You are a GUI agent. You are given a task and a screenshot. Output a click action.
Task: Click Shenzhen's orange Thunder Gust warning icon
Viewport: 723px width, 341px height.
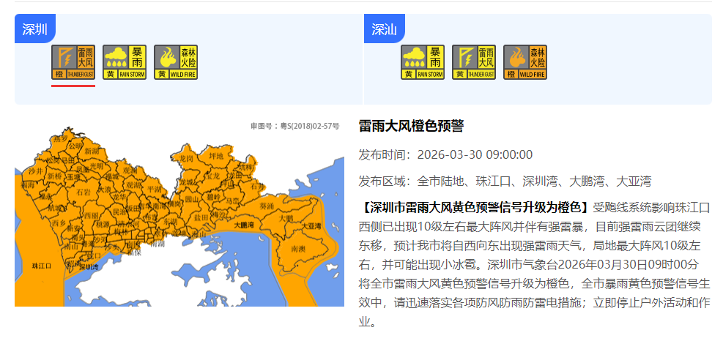tap(73, 62)
